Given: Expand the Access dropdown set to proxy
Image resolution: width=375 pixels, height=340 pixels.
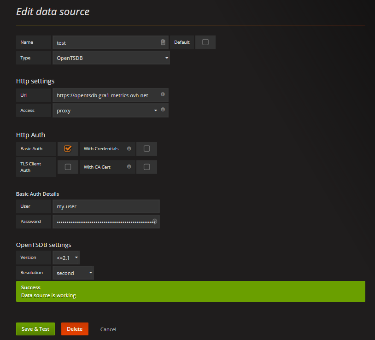Looking at the screenshot, I should pyautogui.click(x=106, y=111).
